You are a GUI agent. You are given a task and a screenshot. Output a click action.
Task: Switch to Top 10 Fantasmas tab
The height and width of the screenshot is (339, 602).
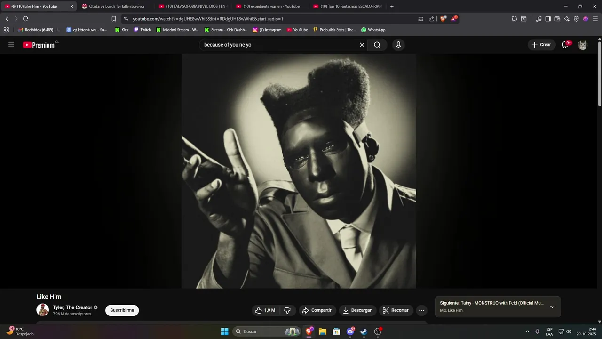(347, 6)
